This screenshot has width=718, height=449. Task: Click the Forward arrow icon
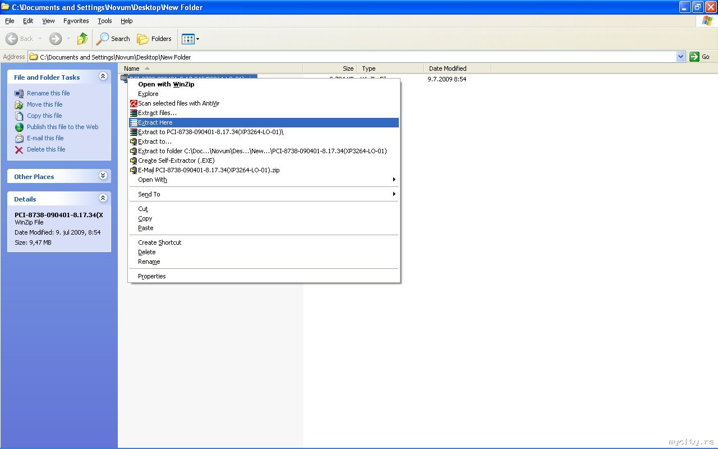(x=56, y=39)
